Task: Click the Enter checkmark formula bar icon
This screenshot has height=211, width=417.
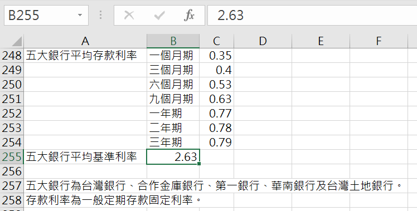Action: [159, 15]
